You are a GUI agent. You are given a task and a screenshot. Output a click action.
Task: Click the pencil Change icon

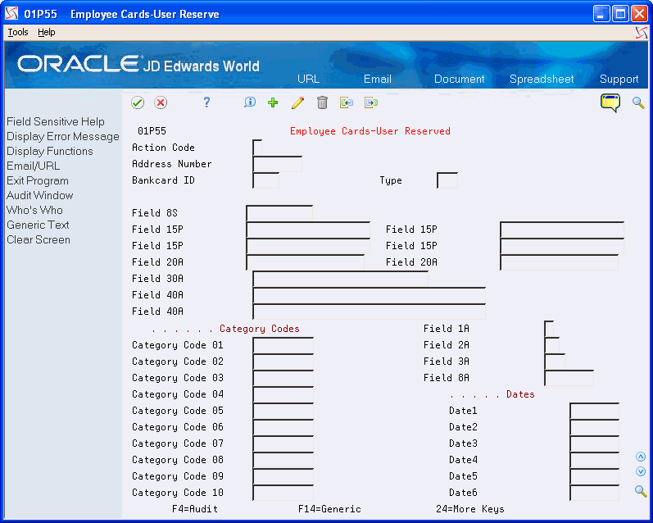click(297, 102)
